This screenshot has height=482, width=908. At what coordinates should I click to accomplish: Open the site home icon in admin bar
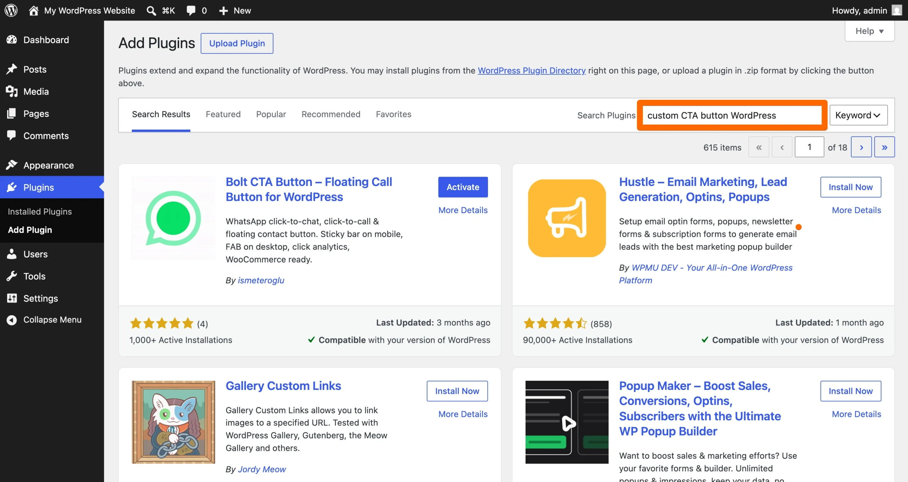click(x=34, y=10)
